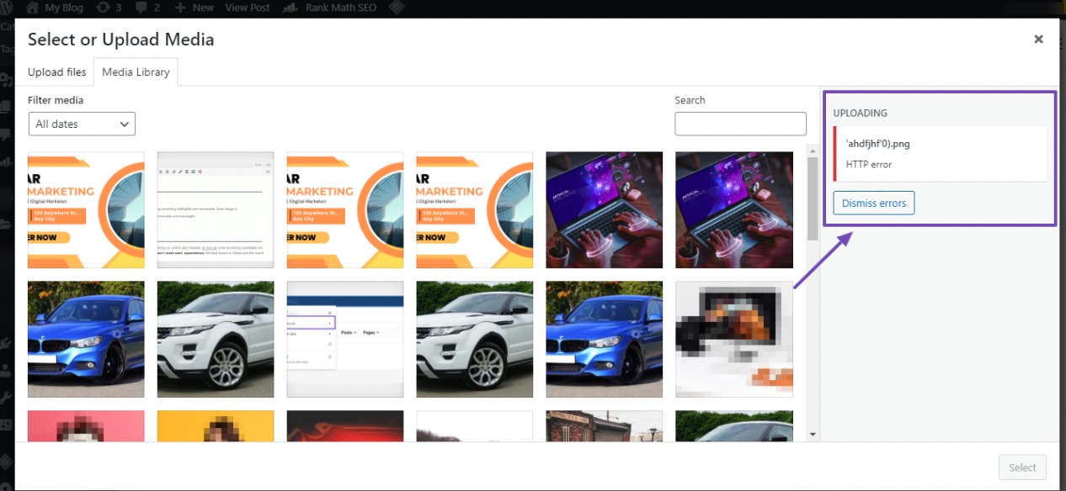Viewport: 1066px width, 491px height.
Task: Click inside the media Search field
Action: (x=739, y=124)
